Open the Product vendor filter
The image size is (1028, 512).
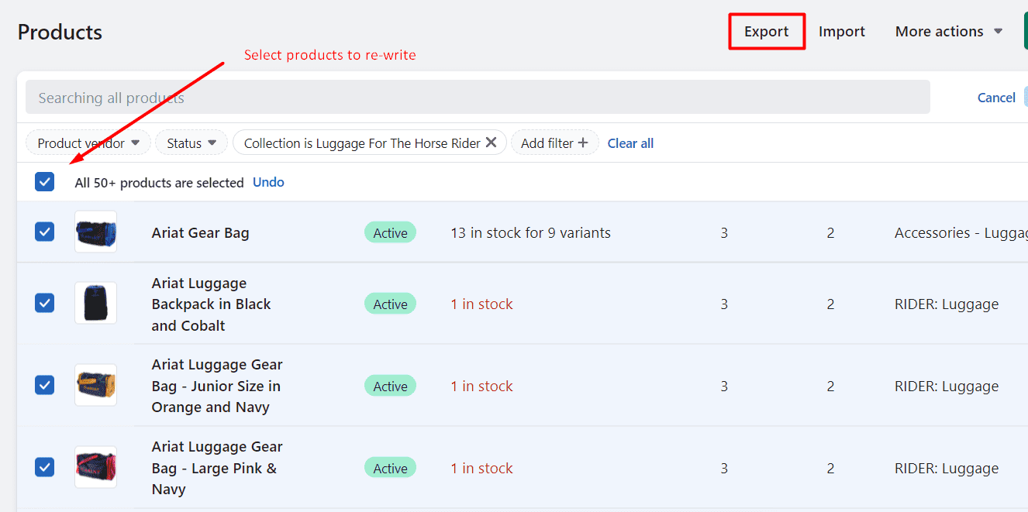88,143
